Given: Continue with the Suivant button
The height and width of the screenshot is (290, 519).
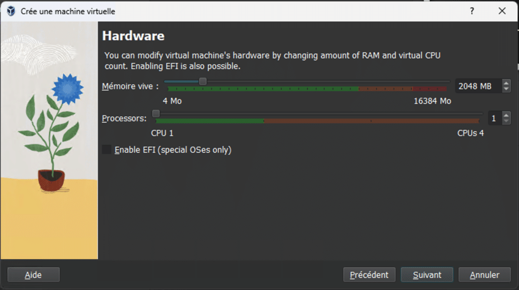Looking at the screenshot, I should [427, 275].
